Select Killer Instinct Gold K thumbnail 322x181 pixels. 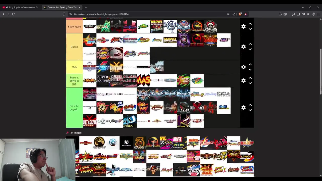coord(184,121)
